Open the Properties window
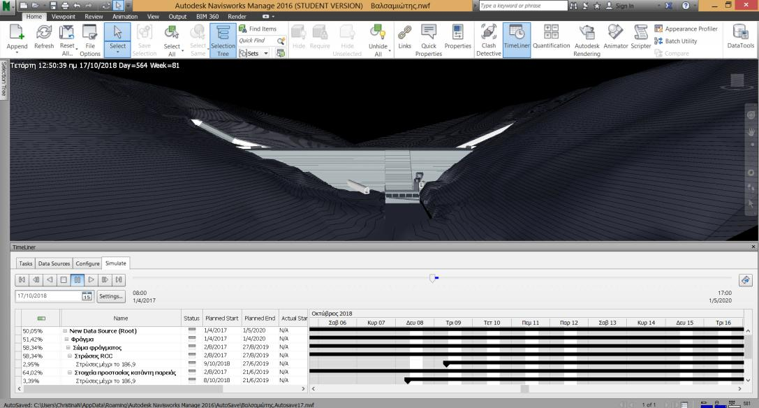This screenshot has height=408, width=759. tap(457, 36)
